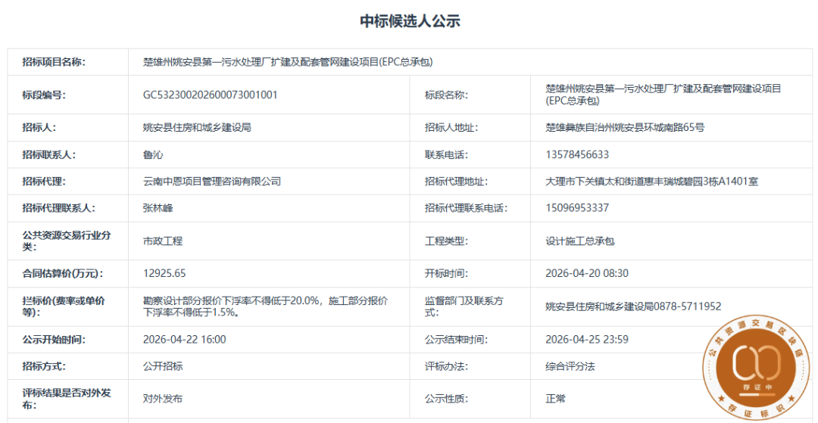Click the 市政工程 industry classification value
The image size is (818, 423).
(x=163, y=241)
